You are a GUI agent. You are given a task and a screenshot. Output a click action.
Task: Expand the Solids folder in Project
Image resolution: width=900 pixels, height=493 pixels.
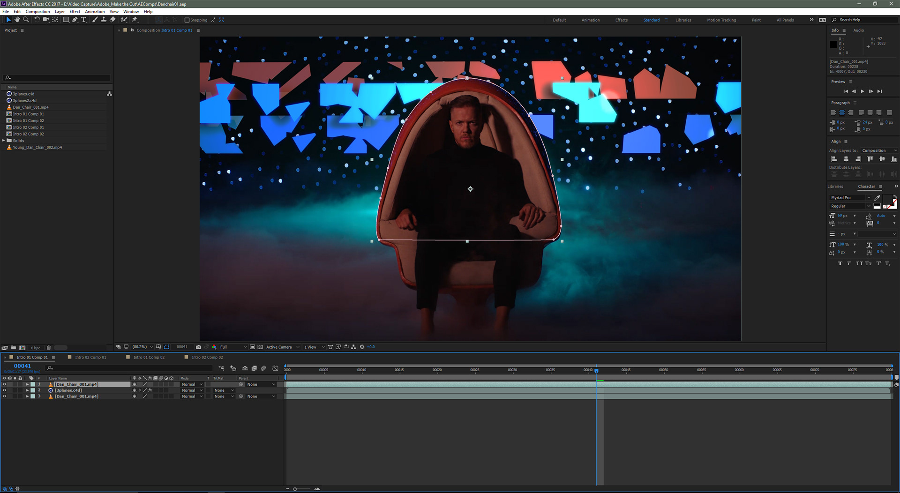(4, 141)
